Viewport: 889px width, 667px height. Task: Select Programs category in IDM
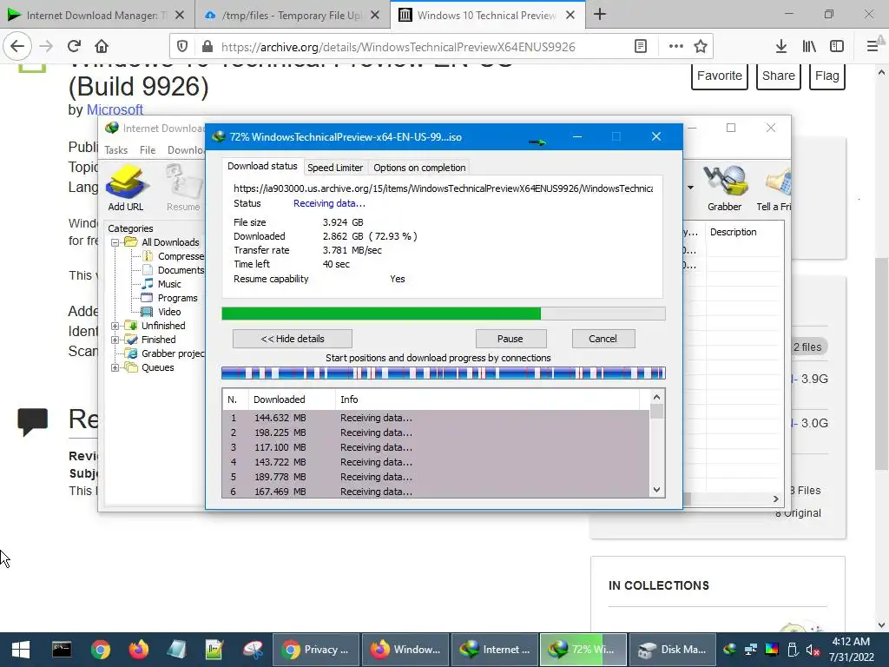point(177,298)
